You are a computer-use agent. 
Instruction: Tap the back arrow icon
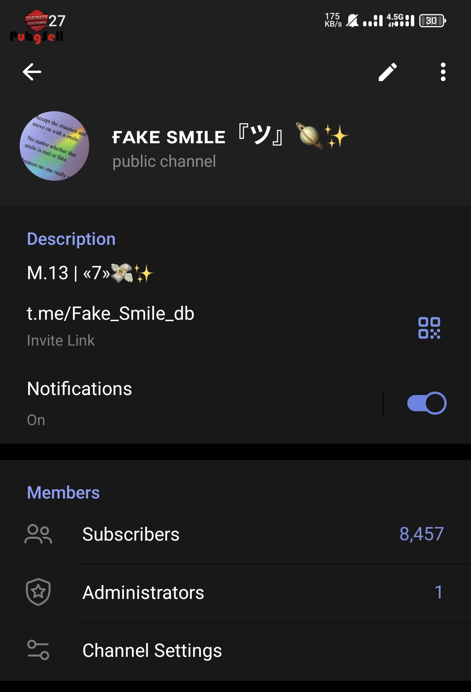pyautogui.click(x=32, y=72)
